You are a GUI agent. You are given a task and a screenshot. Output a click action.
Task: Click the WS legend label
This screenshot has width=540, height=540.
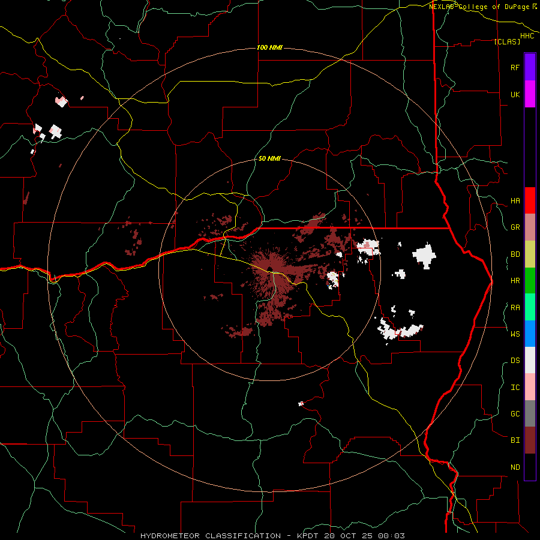[x=515, y=334]
